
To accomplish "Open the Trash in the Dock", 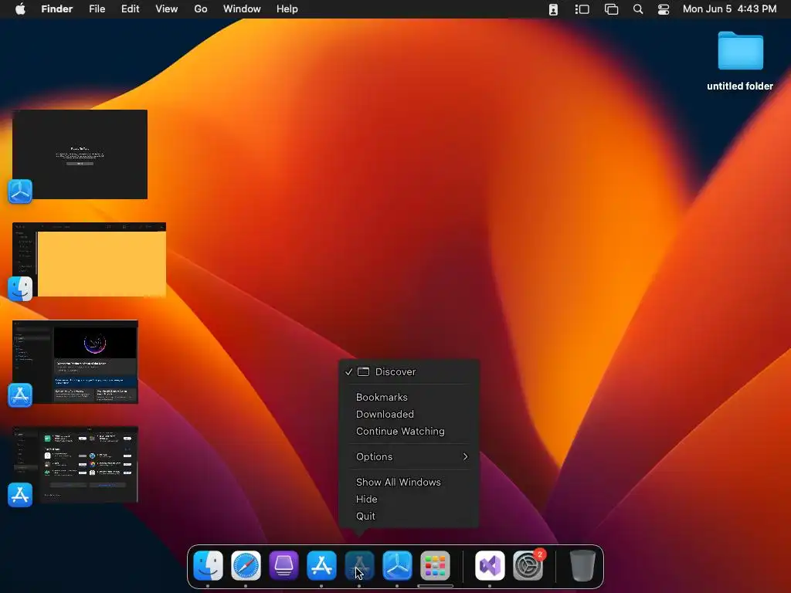I will tap(582, 565).
